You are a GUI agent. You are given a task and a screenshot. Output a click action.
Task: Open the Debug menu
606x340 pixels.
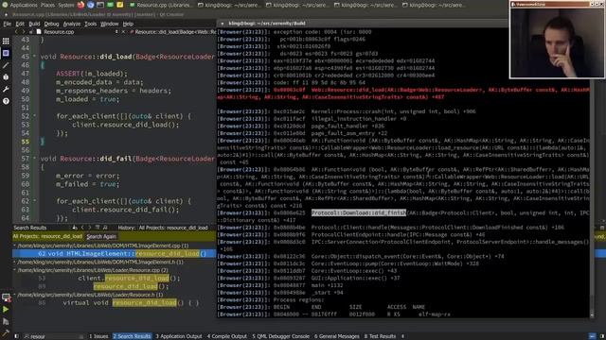(51, 24)
